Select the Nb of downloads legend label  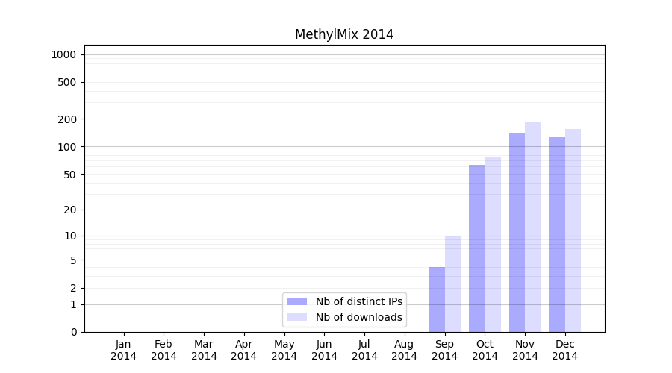358,317
